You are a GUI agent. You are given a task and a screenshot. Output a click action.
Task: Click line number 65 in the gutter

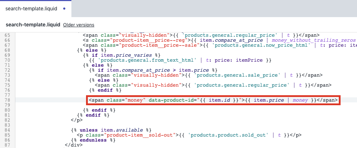coord(8,35)
